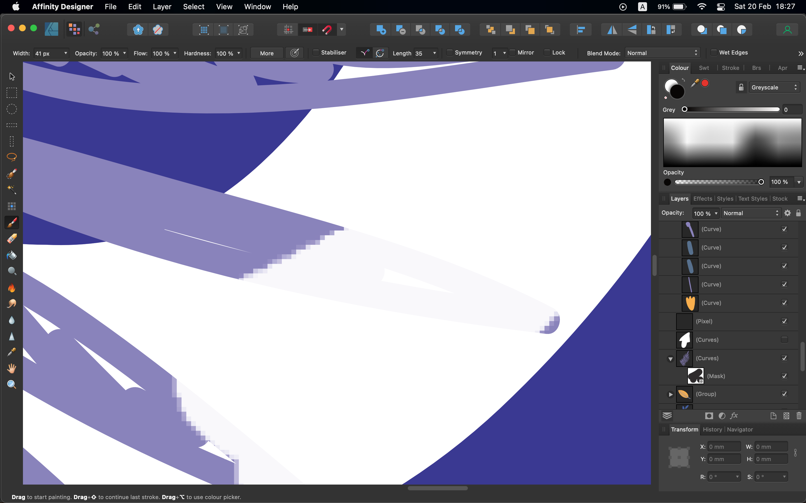
Task: Open the Blend Mode Normal dropdown
Action: [662, 53]
